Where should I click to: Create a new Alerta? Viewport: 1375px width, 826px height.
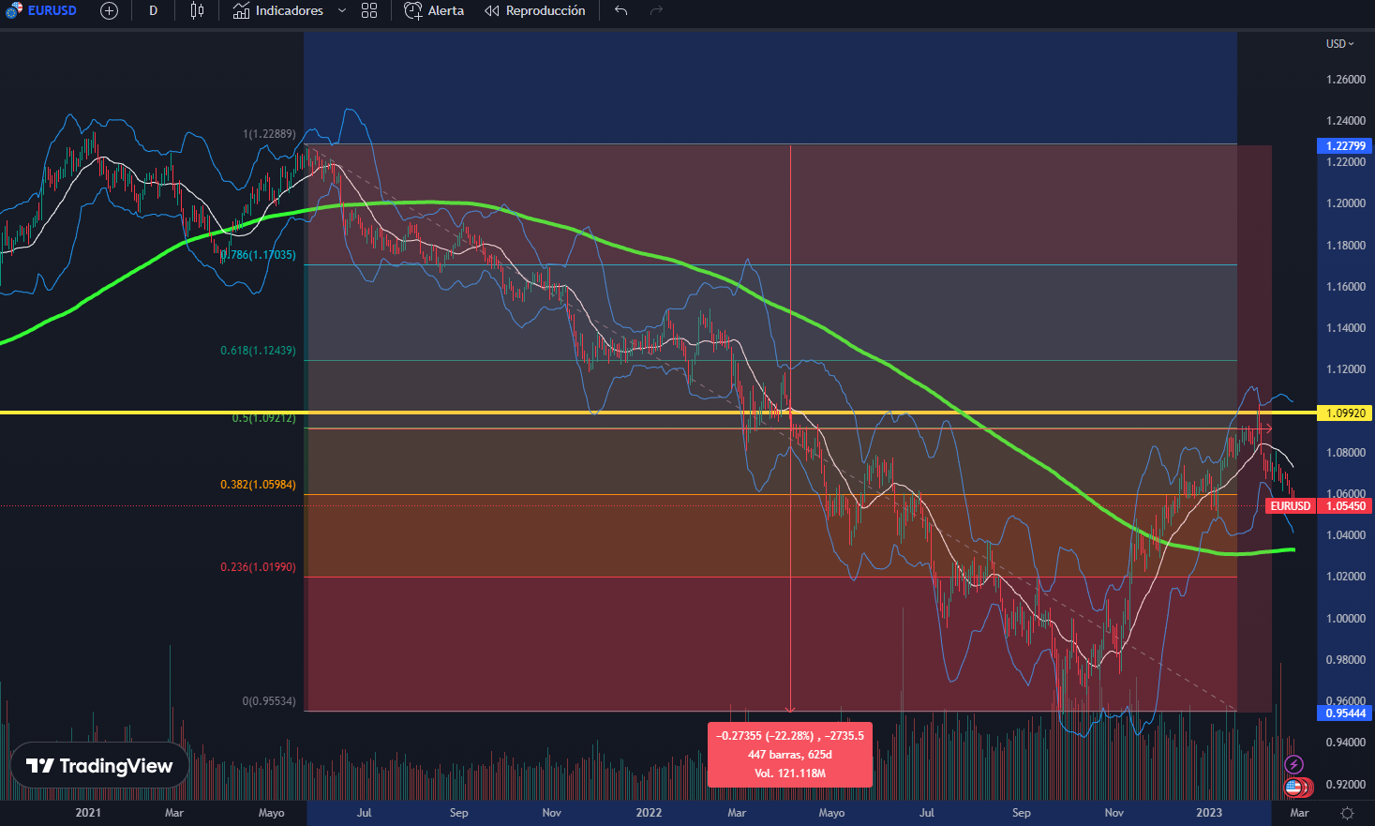pos(434,10)
